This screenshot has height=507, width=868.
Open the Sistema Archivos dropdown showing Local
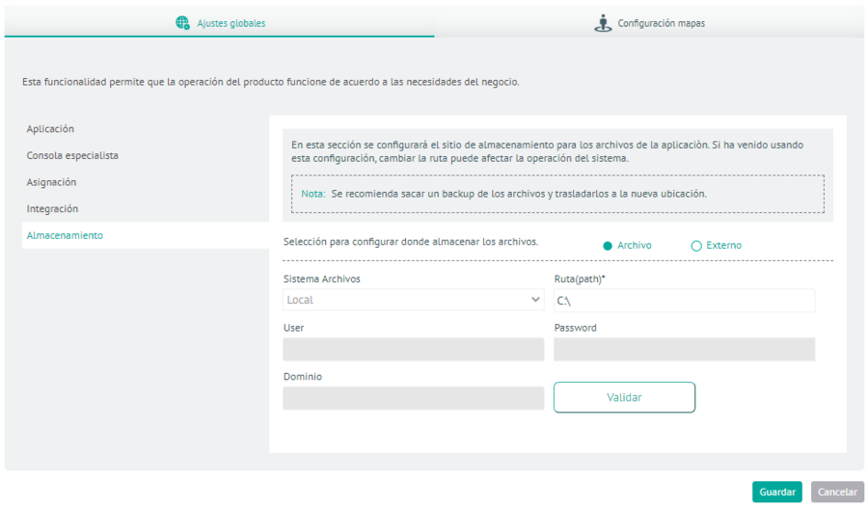(414, 300)
